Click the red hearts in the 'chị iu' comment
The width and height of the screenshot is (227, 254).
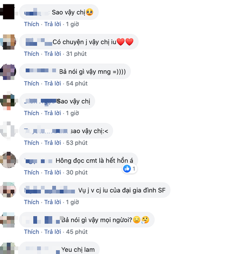(x=125, y=42)
